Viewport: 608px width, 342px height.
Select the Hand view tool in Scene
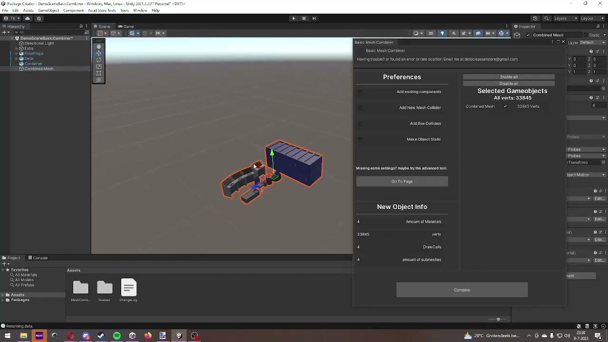coord(99,47)
